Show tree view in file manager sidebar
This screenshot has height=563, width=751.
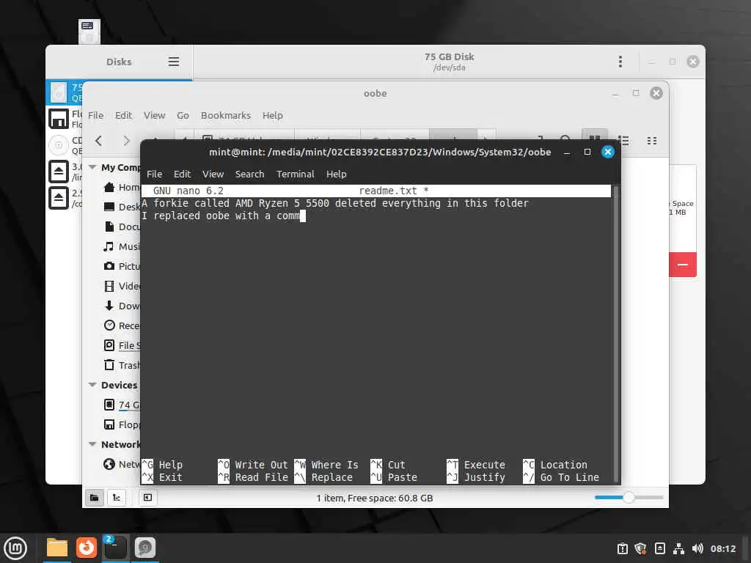[x=117, y=498]
